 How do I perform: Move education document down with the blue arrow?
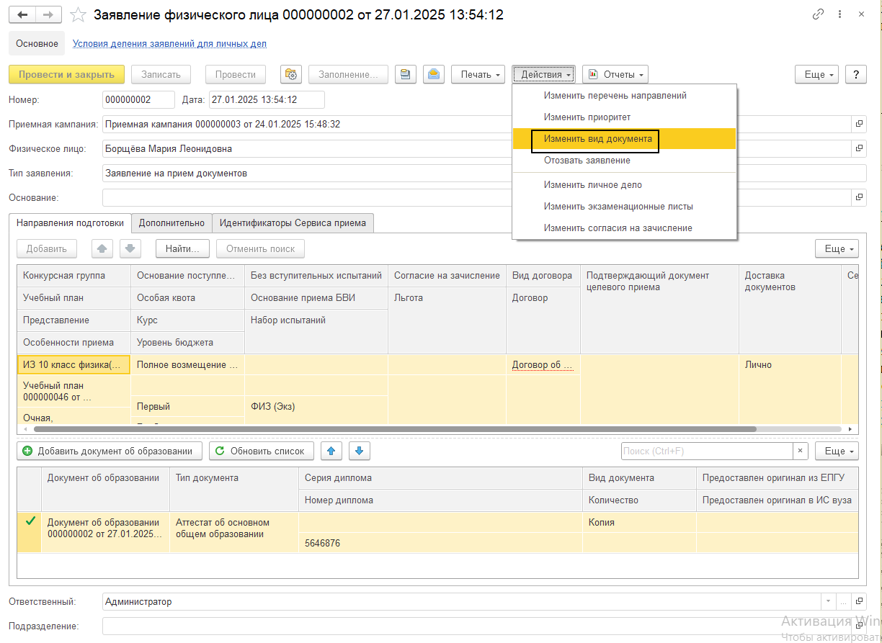(x=360, y=451)
